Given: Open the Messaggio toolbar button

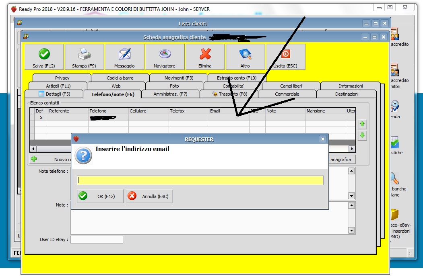Looking at the screenshot, I should (124, 57).
